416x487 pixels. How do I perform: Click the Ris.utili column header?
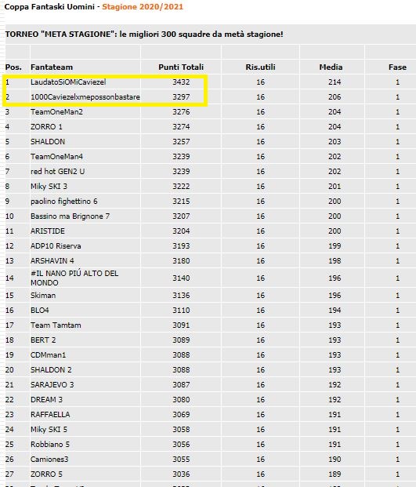260,67
